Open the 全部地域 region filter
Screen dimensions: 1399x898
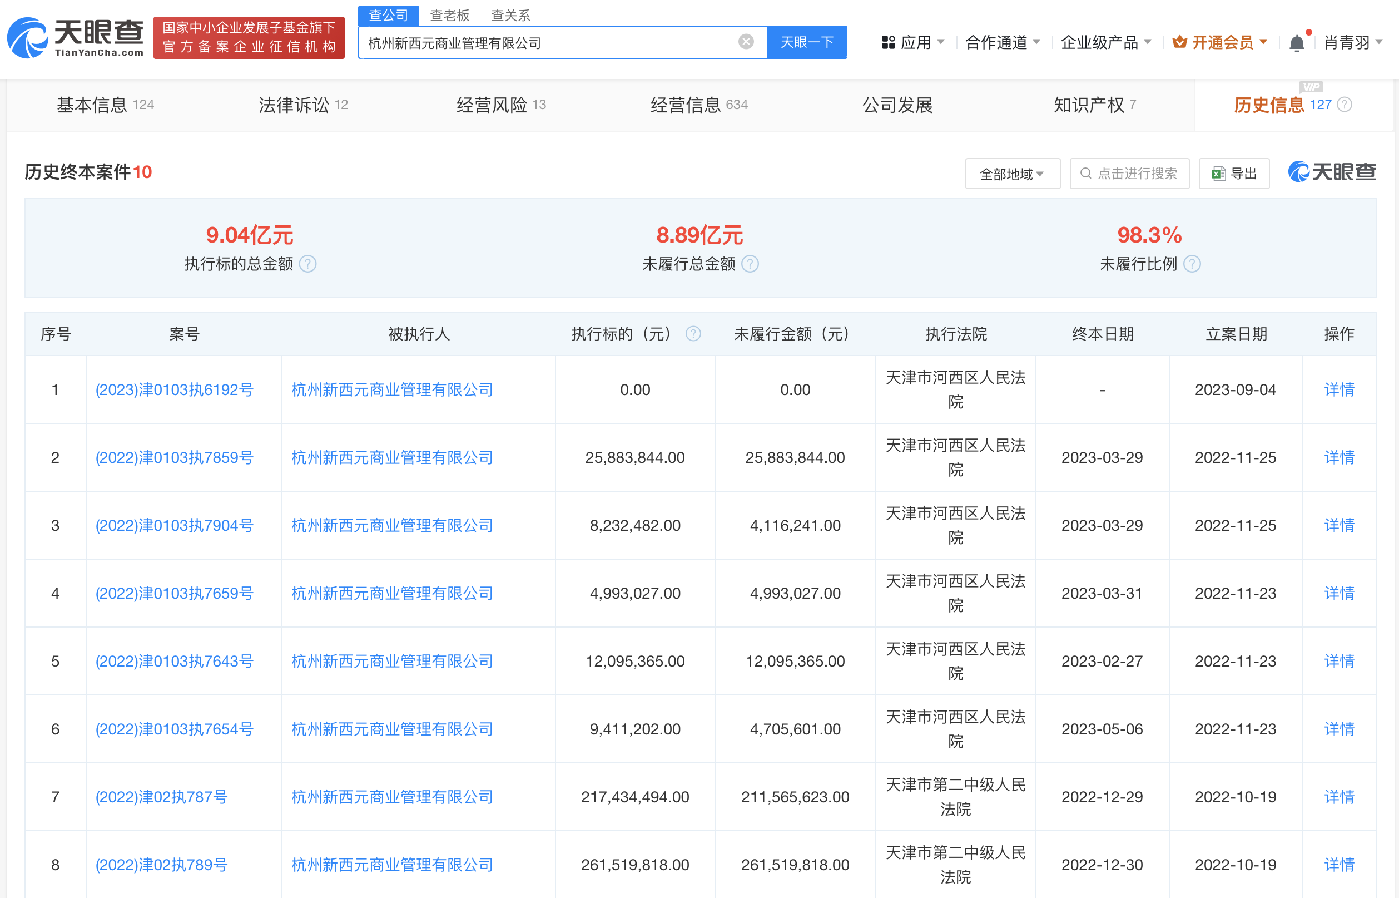1012,174
